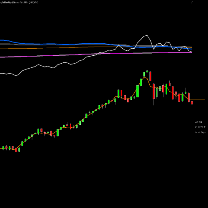Click the small green candle at the price peak

pos(147,72)
